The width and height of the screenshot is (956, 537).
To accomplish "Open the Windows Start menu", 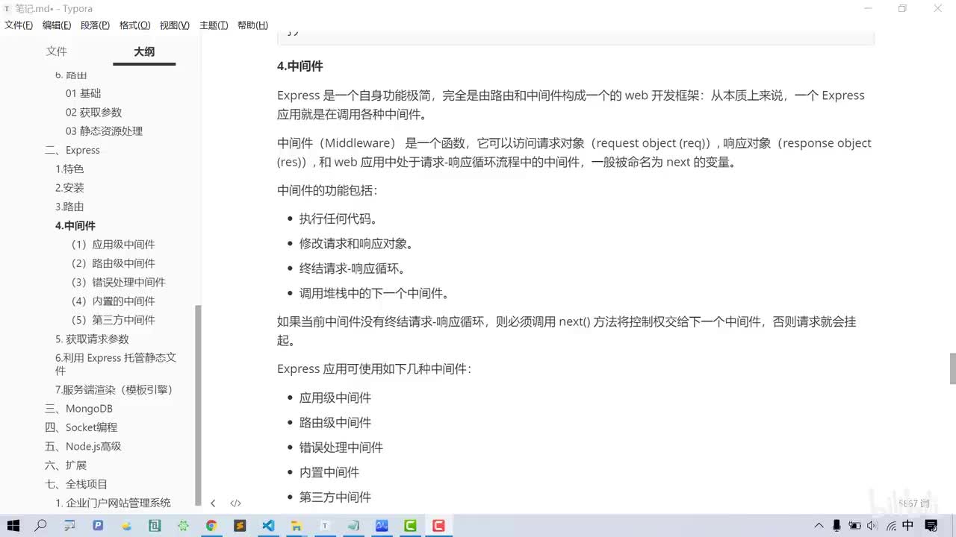I will pyautogui.click(x=13, y=526).
